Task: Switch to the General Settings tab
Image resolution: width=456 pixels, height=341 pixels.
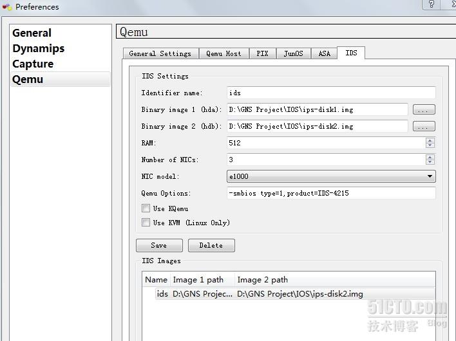Action: [x=160, y=53]
